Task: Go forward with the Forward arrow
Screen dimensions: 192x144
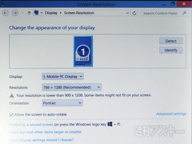Action: pos(15,13)
